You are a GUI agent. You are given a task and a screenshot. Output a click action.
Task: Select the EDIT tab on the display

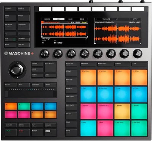59,19
